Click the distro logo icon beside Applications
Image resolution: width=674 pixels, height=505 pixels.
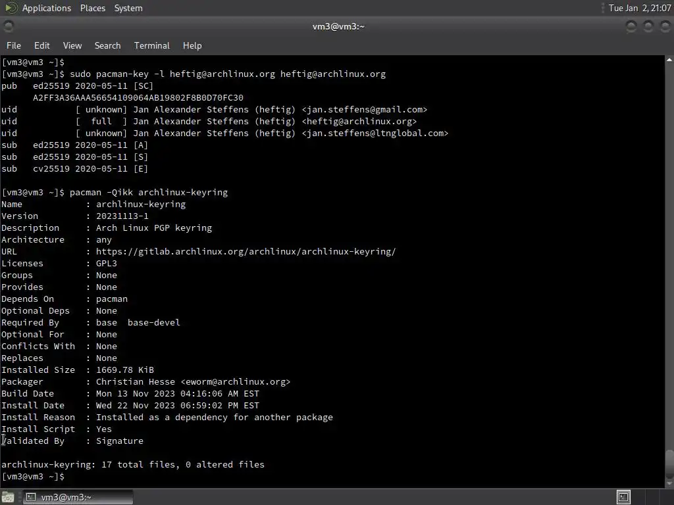(x=11, y=8)
